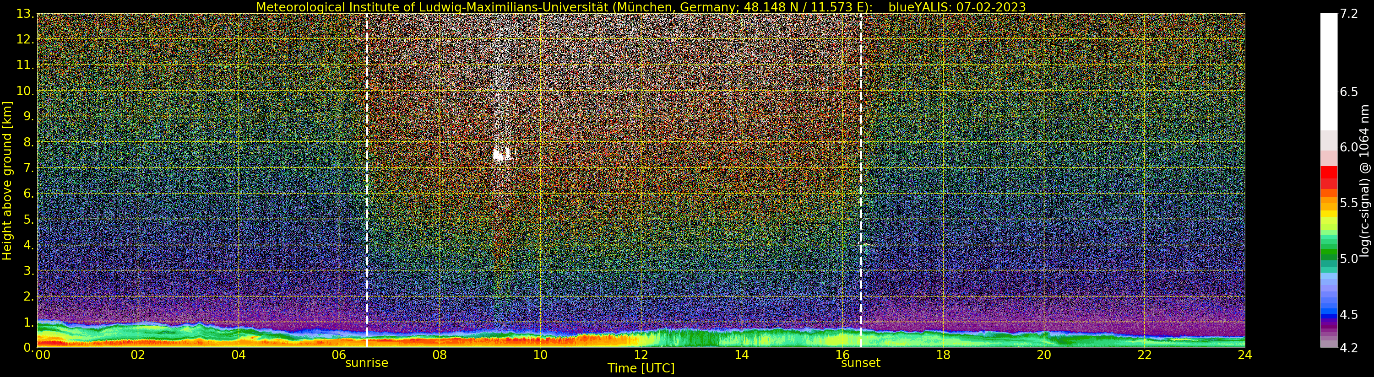Click the '20' time tick label
Viewport: 1374px width, 377px height.
pos(1044,355)
